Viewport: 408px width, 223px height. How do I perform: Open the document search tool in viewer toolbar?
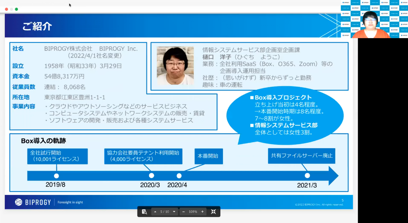144,212
